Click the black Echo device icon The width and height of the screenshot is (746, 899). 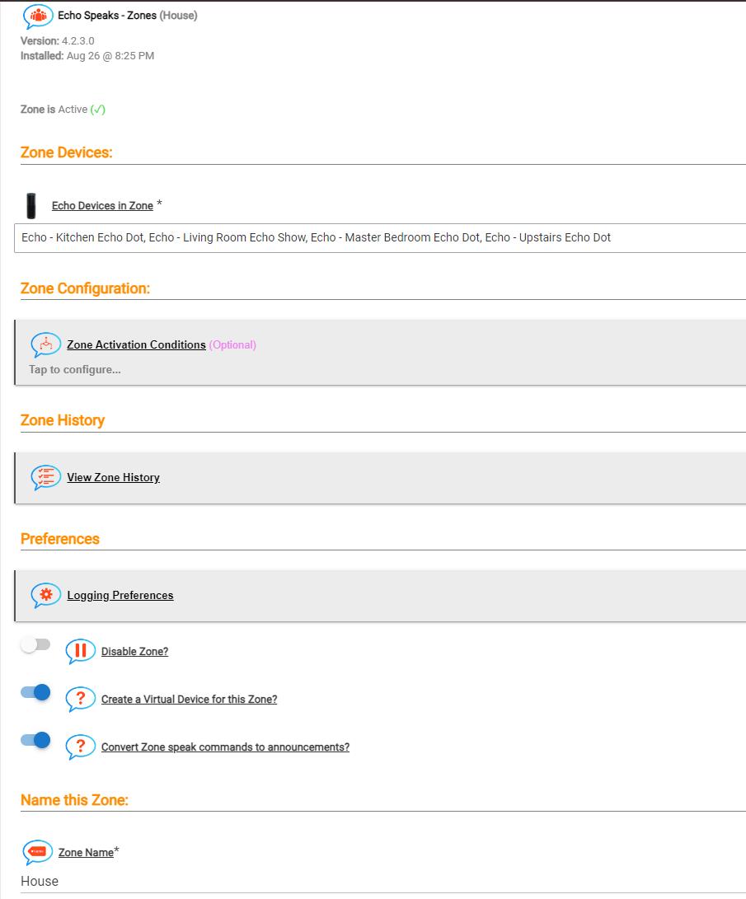31,206
